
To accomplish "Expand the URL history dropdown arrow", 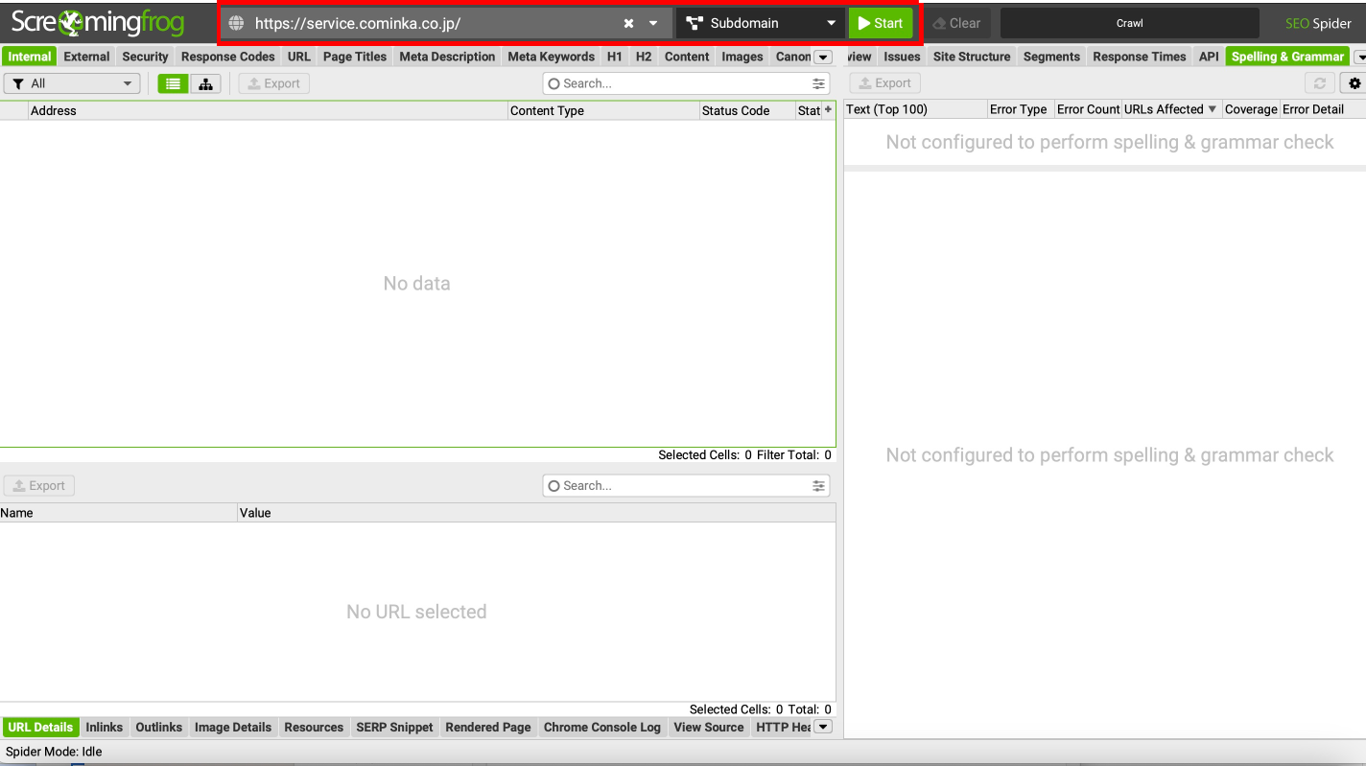I will [x=653, y=24].
